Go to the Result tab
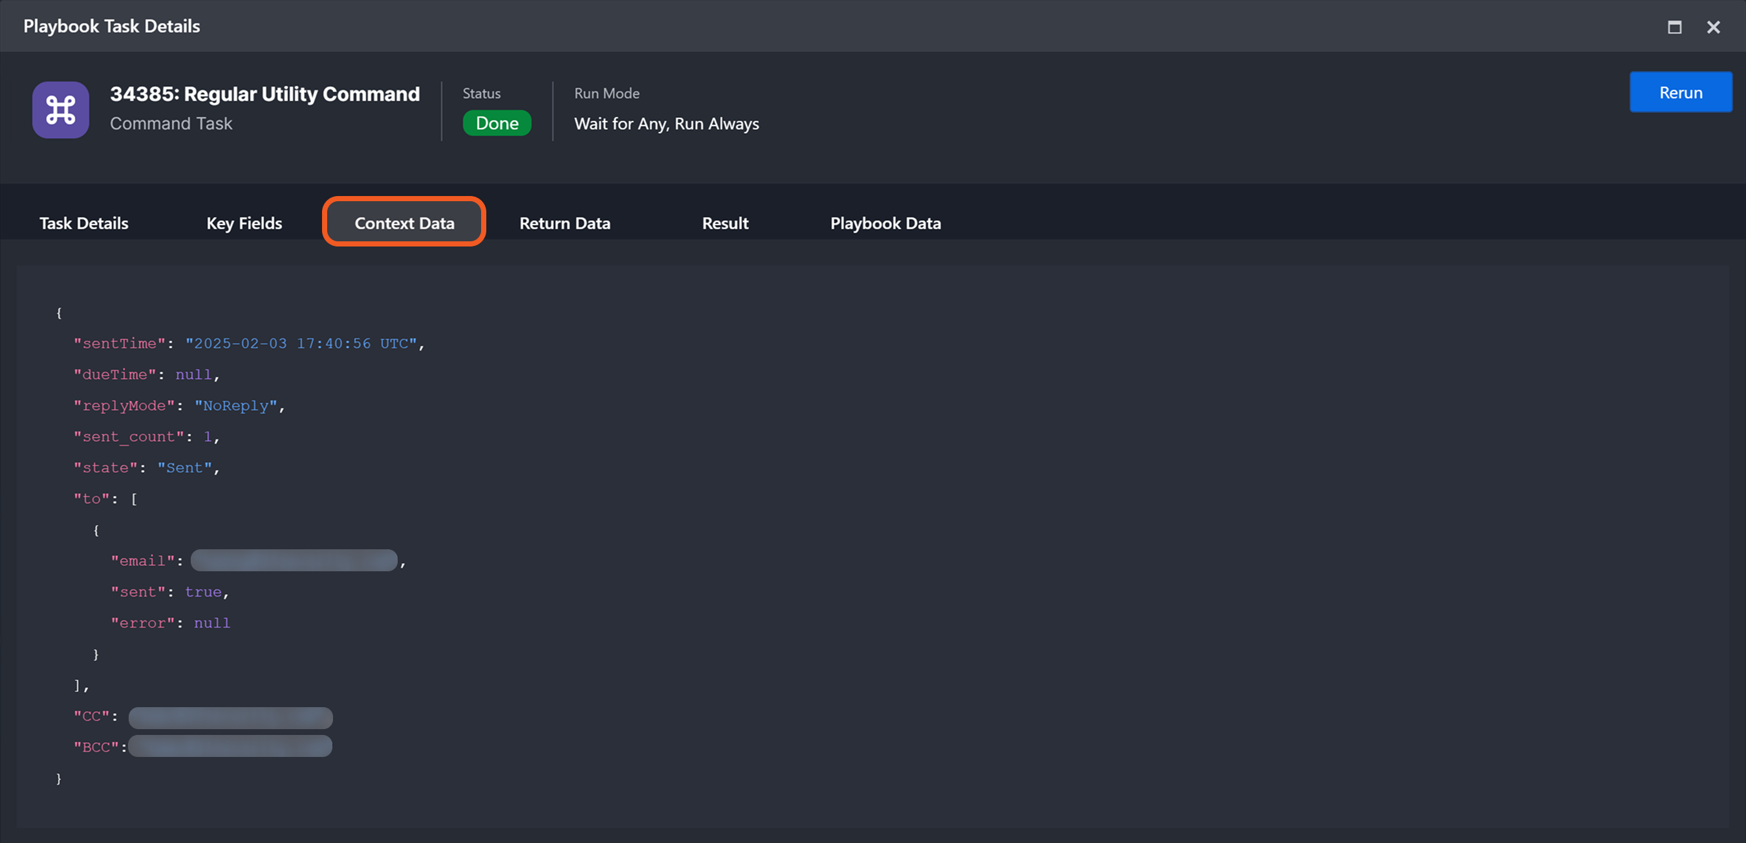The image size is (1746, 843). point(724,223)
